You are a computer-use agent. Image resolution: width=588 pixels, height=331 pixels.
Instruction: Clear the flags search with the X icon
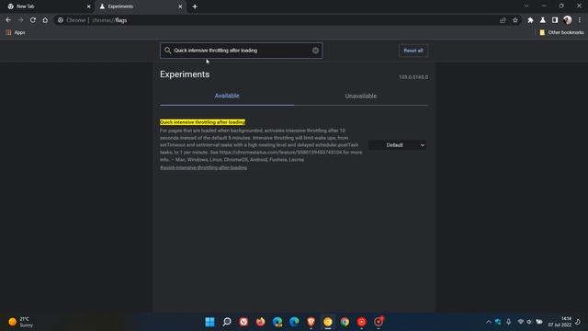click(x=315, y=51)
